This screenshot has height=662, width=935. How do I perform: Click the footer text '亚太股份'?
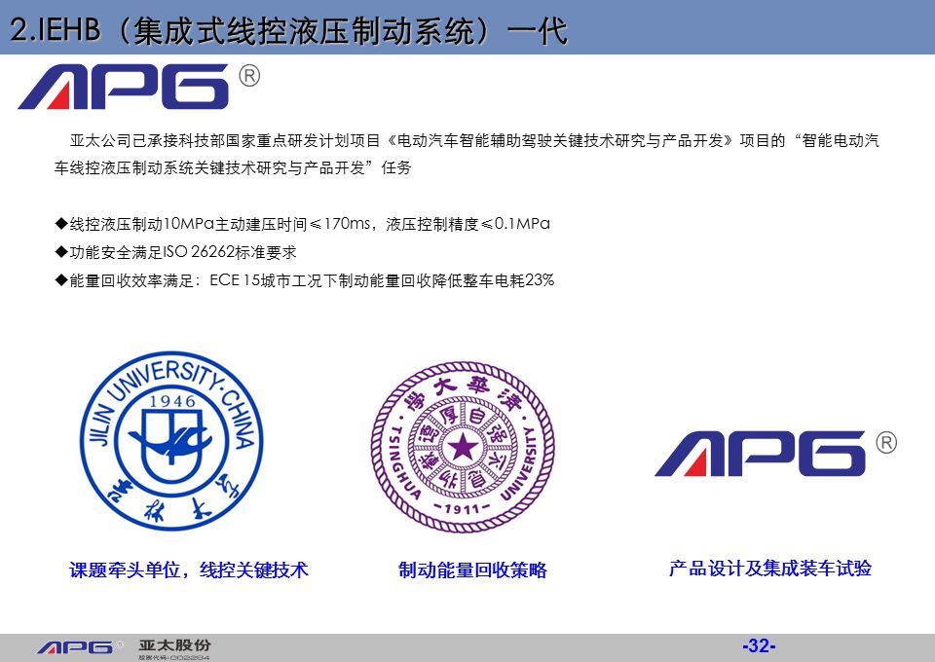pyautogui.click(x=174, y=645)
